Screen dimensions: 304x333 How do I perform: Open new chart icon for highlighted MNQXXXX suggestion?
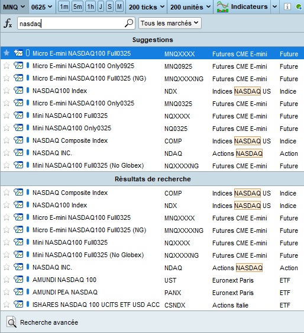point(18,53)
